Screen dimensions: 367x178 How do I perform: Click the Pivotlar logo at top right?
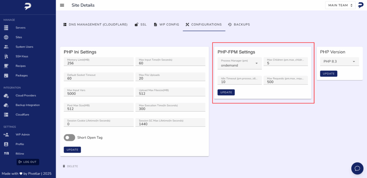point(361,5)
